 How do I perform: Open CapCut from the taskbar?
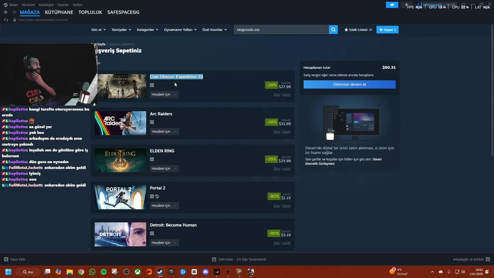coord(194,272)
